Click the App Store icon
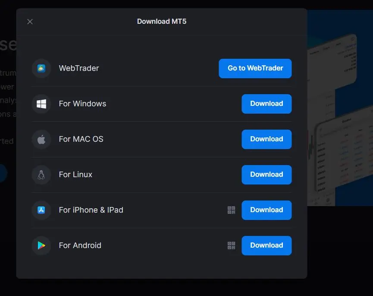Image resolution: width=373 pixels, height=296 pixels. [x=41, y=210]
